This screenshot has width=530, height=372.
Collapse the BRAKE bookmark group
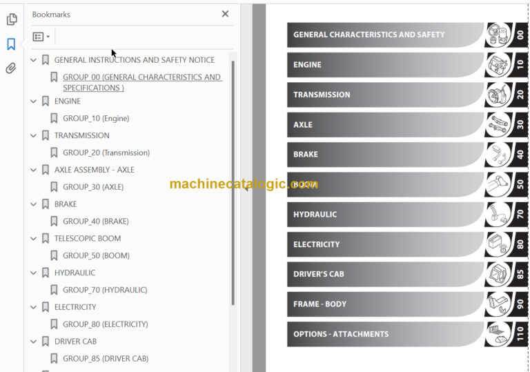pyautogui.click(x=33, y=204)
